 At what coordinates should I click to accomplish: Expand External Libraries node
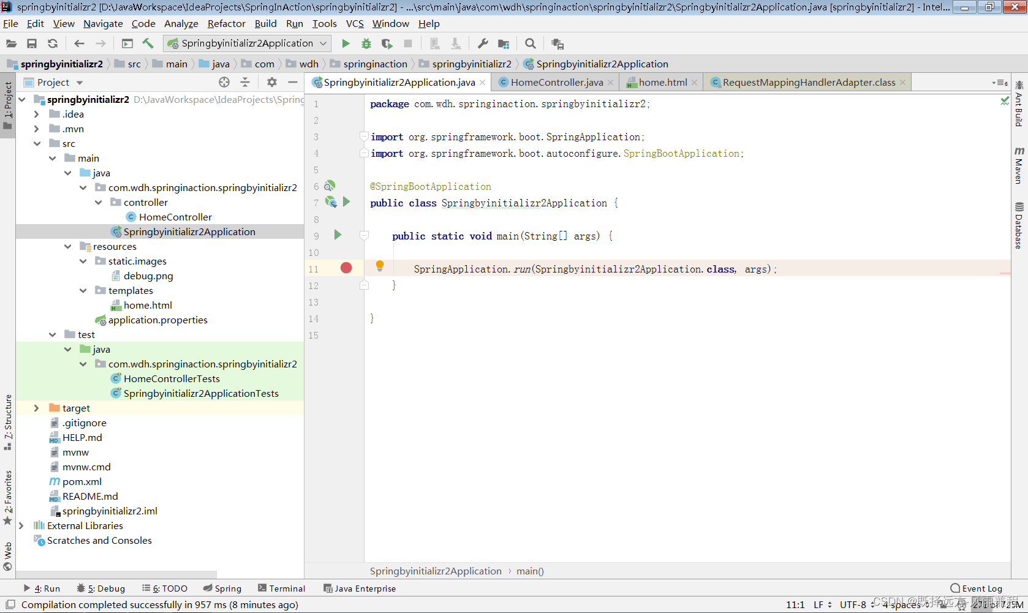click(x=21, y=525)
